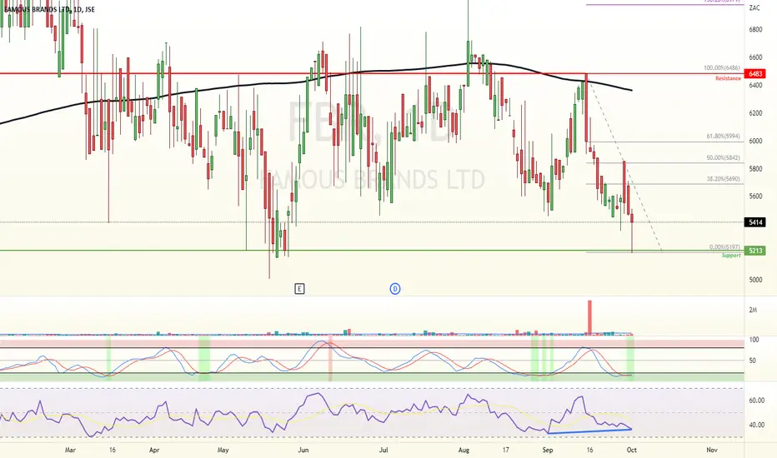Select the 38.20%(5690) Fibonacci level label
This screenshot has width=777, height=458.
click(x=723, y=179)
